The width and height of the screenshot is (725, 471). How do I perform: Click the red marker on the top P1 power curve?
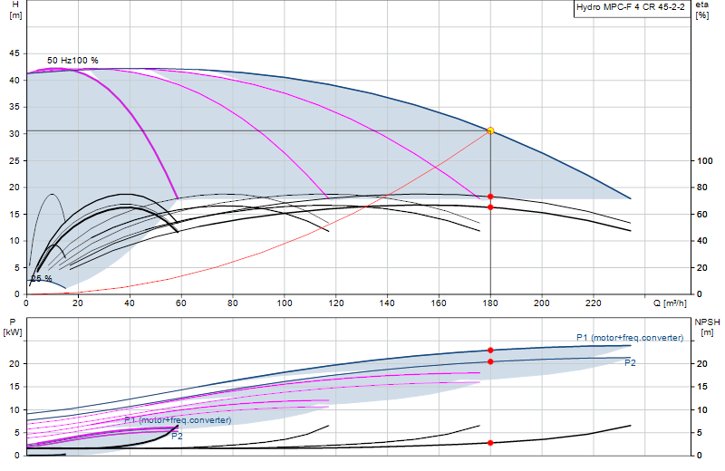490,351
